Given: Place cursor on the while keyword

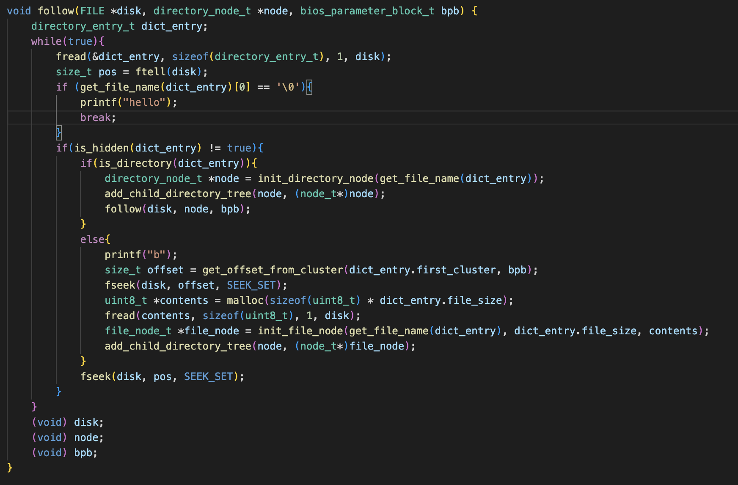Looking at the screenshot, I should point(46,41).
